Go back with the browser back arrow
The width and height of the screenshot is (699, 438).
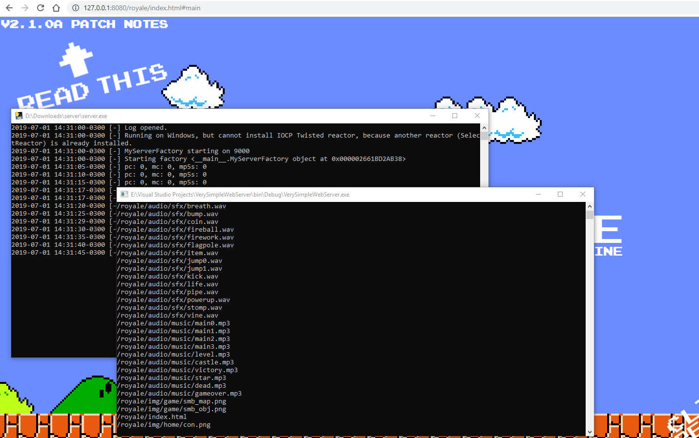click(9, 8)
